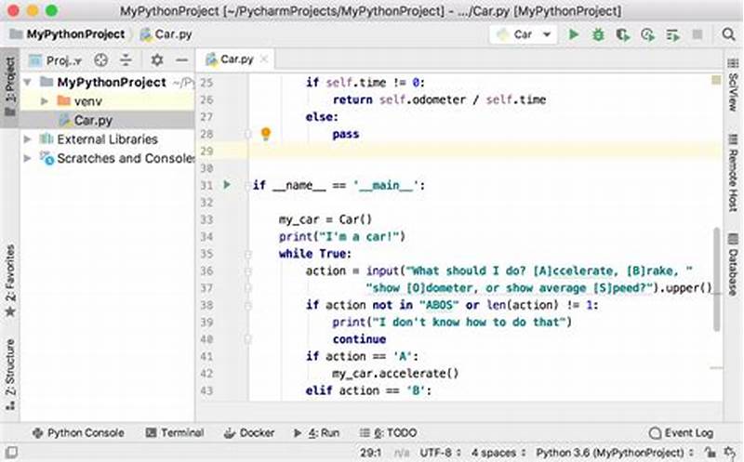Click 'my_car = Car()' on line 33
The height and width of the screenshot is (462, 744).
coord(325,219)
